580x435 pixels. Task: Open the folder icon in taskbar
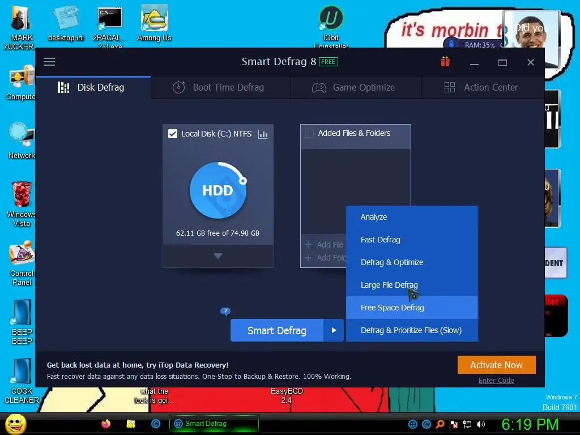point(131,424)
